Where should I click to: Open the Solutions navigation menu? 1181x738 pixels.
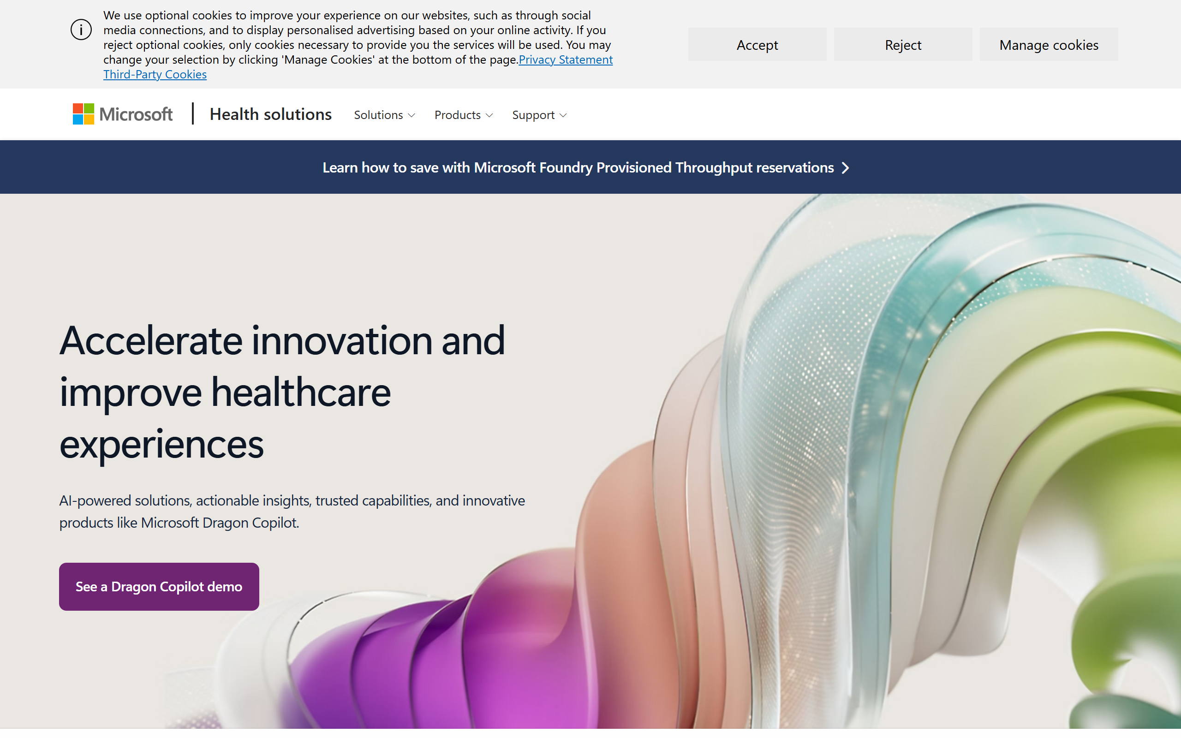click(x=385, y=115)
